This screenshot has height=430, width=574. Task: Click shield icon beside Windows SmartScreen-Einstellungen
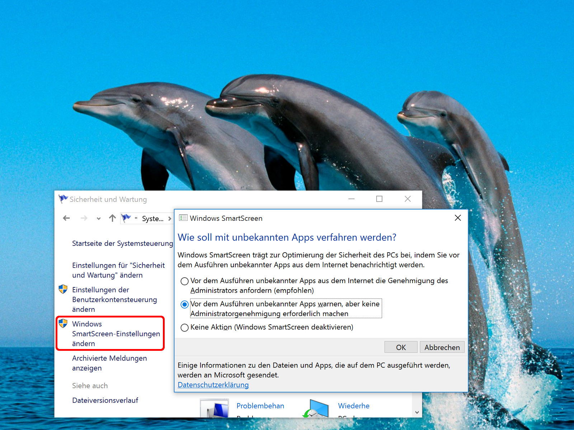click(63, 324)
